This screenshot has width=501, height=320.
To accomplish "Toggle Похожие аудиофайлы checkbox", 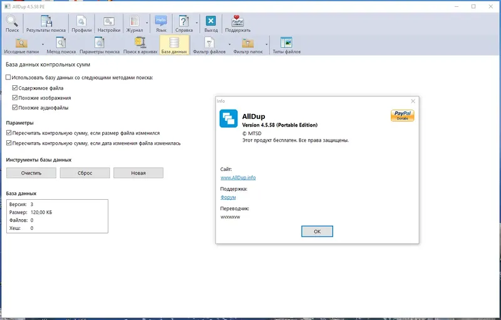I will point(15,108).
